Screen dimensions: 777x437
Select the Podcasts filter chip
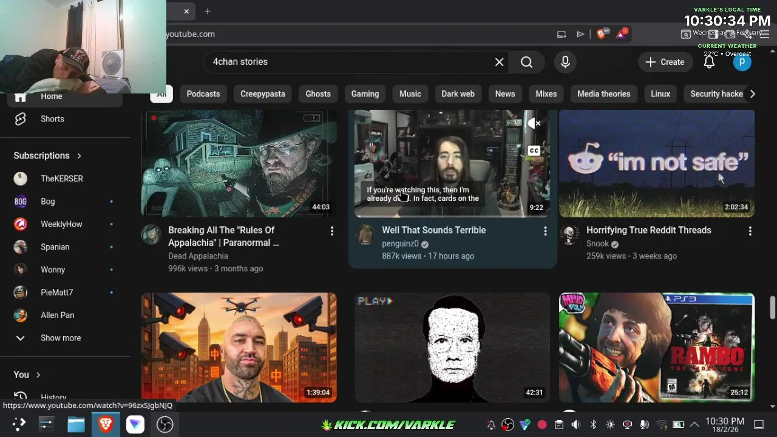coord(203,94)
